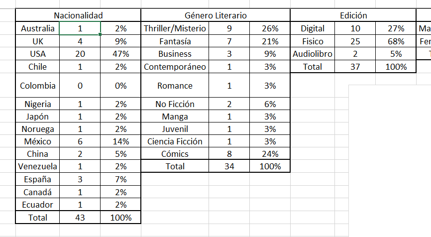Select the Cómics percentage cell 24%
431x237 pixels.
click(270, 154)
